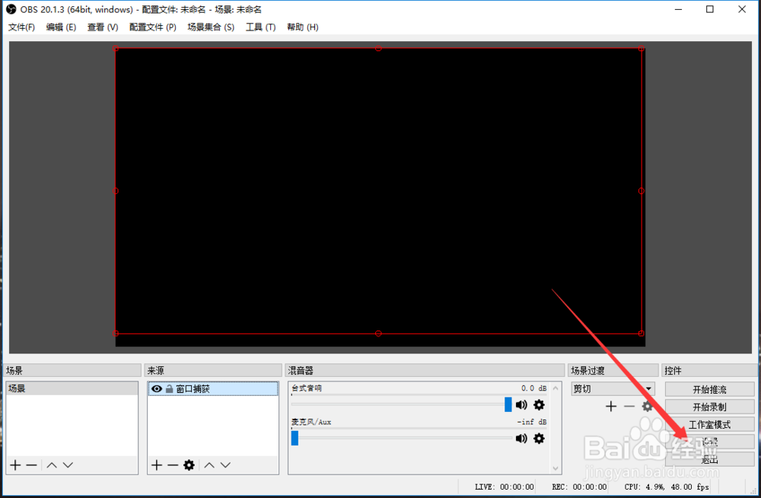Add a new transition in 场景过渡 panel
Viewport: 761px width, 498px height.
click(x=610, y=406)
